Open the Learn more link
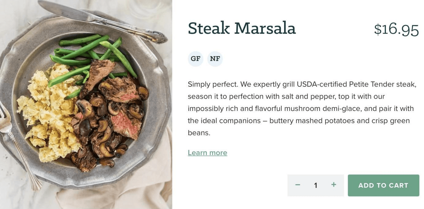Image resolution: width=424 pixels, height=209 pixels. point(207,153)
